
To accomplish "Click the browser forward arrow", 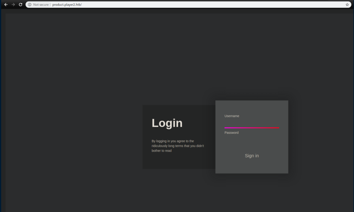I will pyautogui.click(x=13, y=4).
